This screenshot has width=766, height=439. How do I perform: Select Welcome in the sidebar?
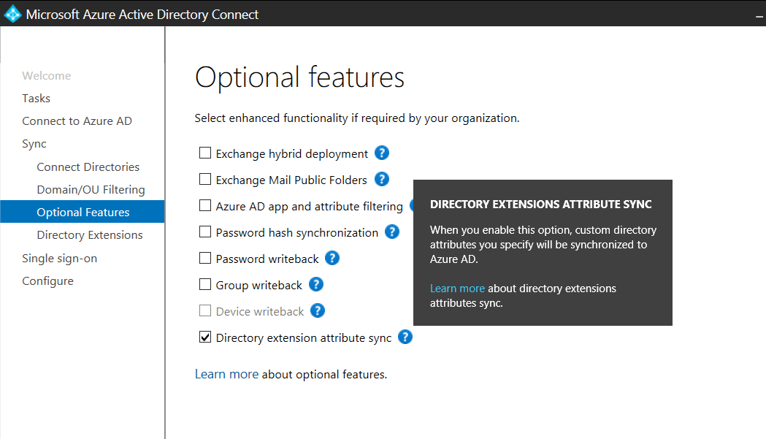point(46,75)
